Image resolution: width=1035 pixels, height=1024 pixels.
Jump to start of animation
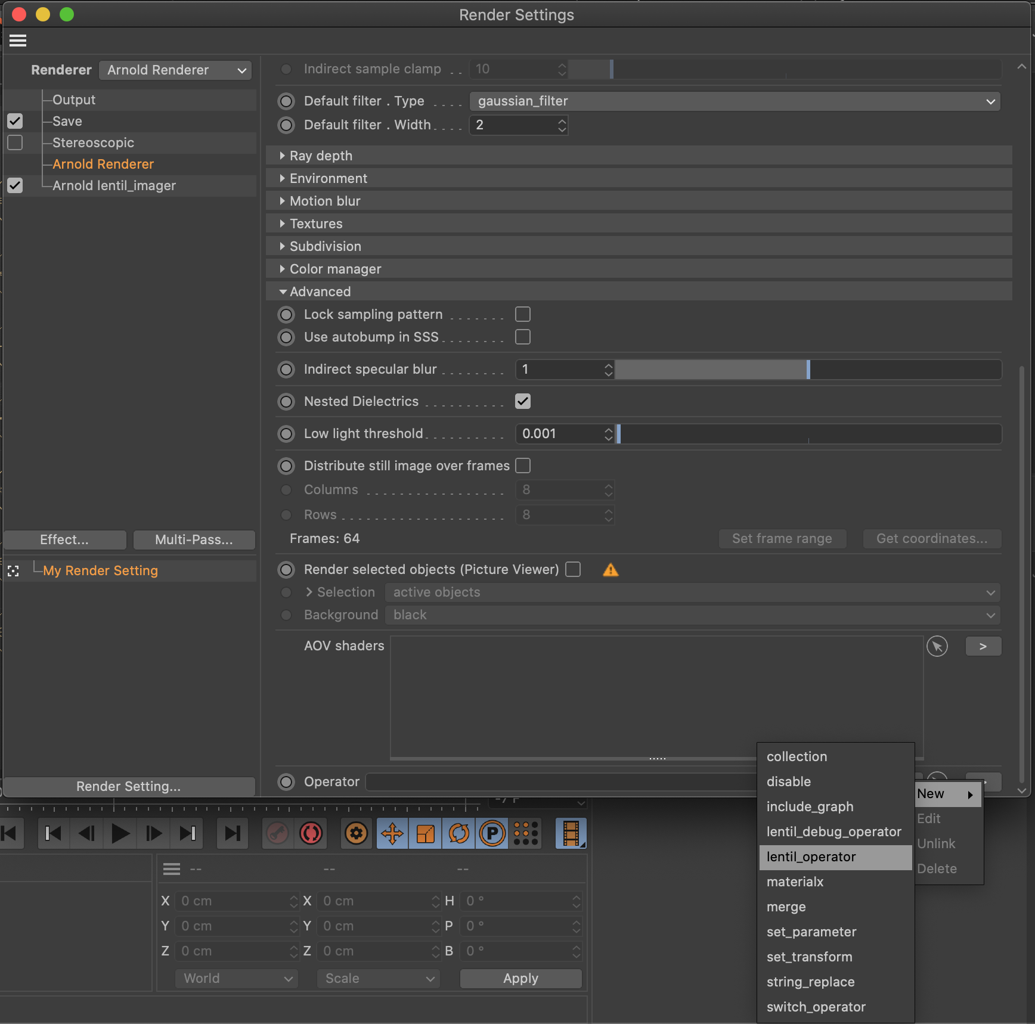[x=10, y=833]
